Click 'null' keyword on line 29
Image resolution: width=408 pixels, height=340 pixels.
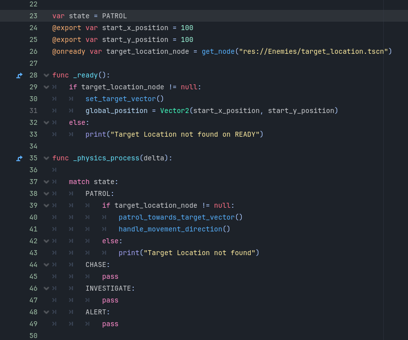click(x=189, y=87)
